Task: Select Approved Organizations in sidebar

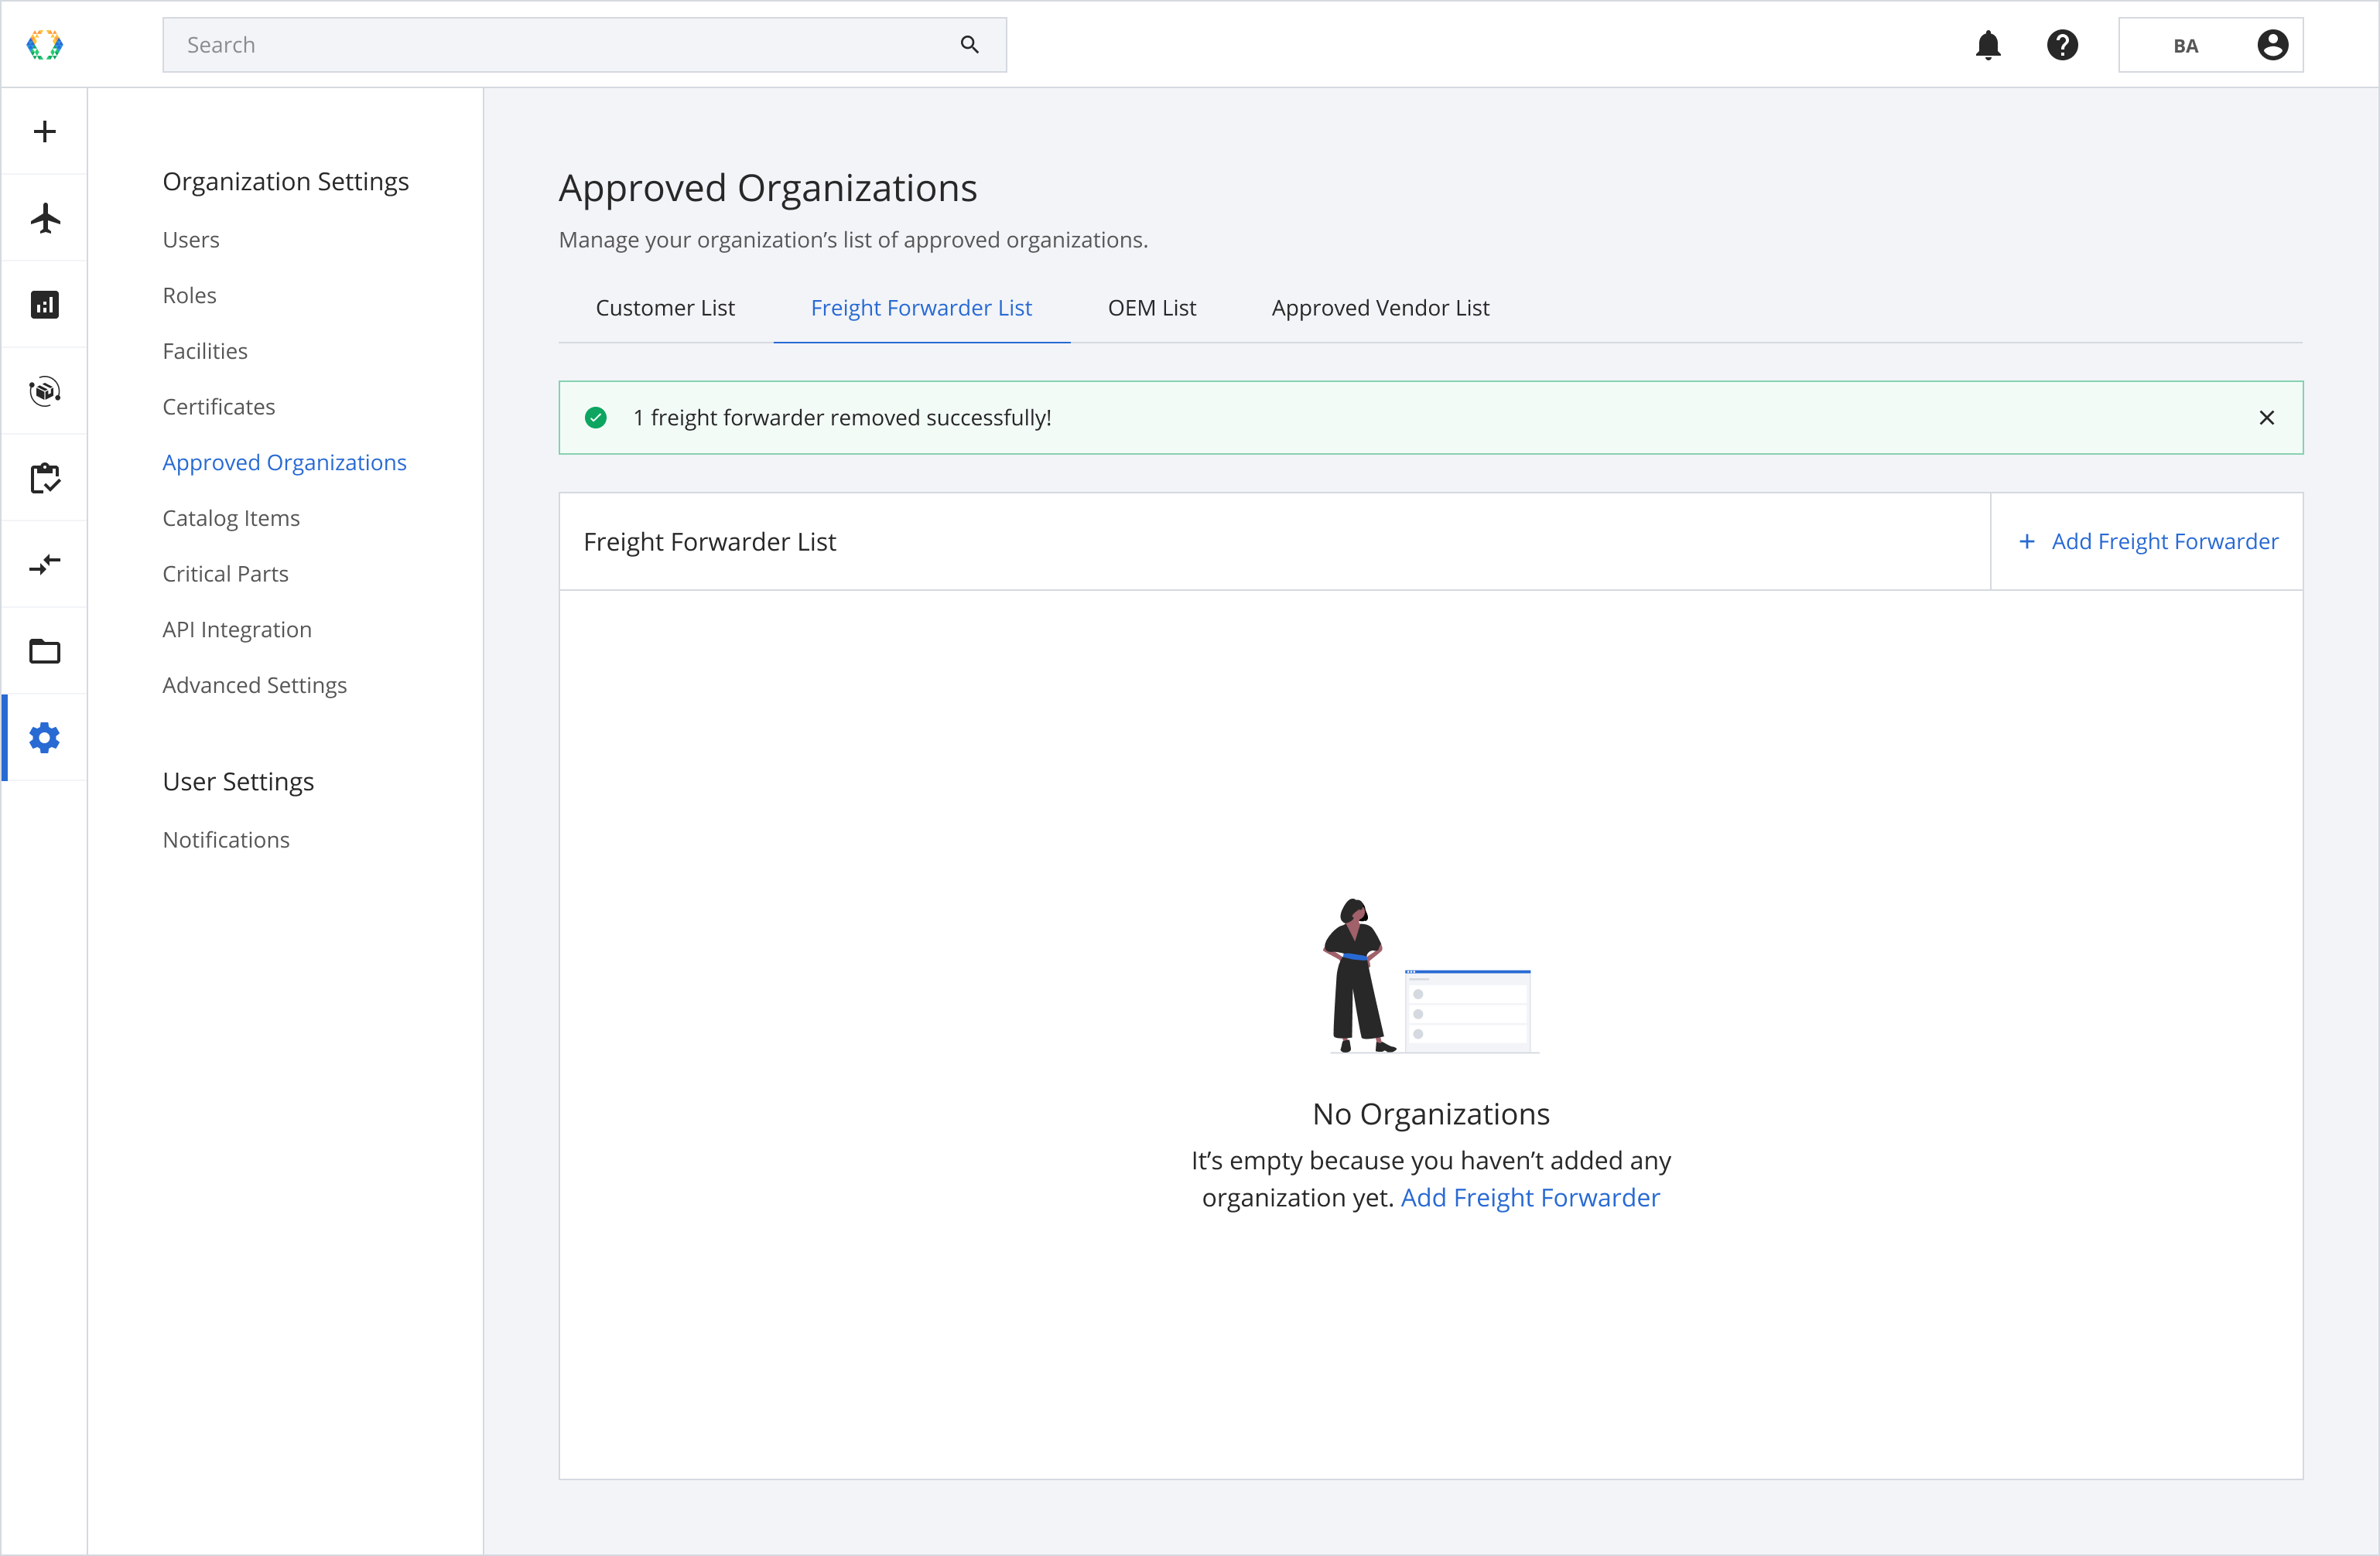Action: click(284, 462)
